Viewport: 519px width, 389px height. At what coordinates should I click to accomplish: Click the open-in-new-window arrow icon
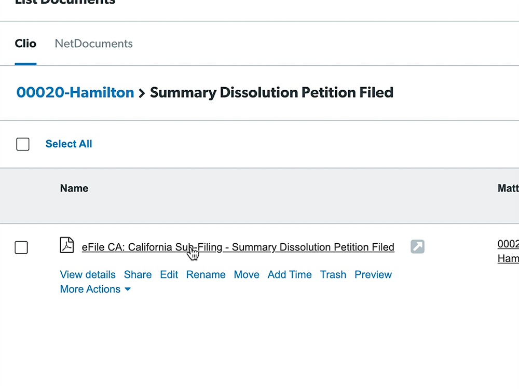(x=417, y=246)
